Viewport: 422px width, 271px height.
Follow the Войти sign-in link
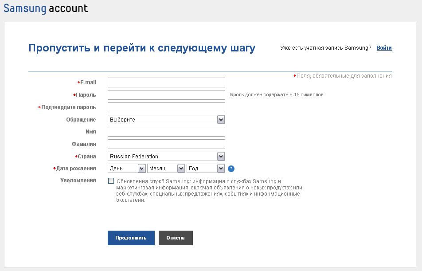[384, 48]
